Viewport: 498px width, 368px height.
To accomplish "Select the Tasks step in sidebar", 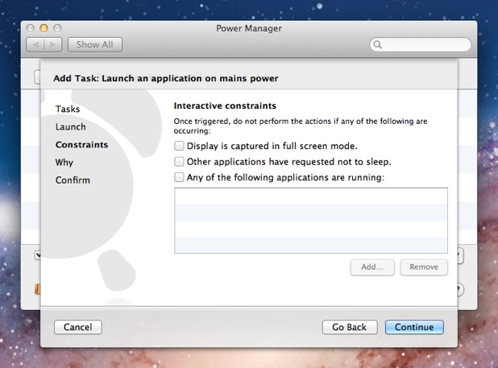I will 68,109.
